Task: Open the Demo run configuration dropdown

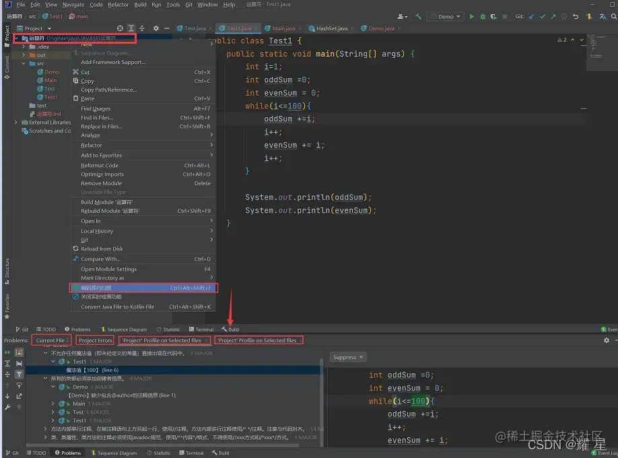Action: tap(446, 17)
